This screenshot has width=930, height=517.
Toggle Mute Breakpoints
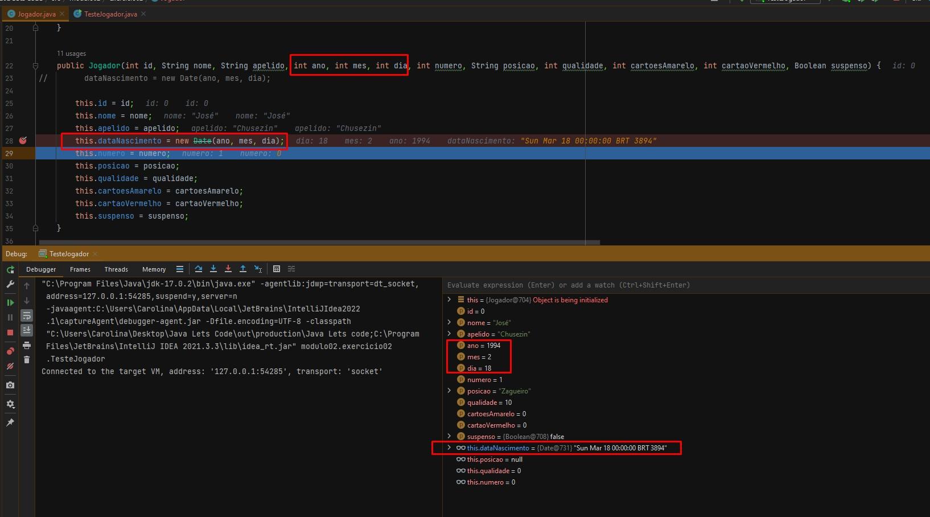(x=10, y=366)
